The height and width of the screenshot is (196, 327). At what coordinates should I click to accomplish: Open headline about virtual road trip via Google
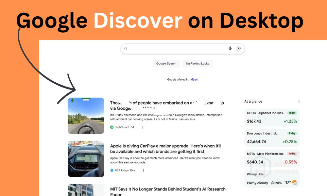(x=167, y=106)
